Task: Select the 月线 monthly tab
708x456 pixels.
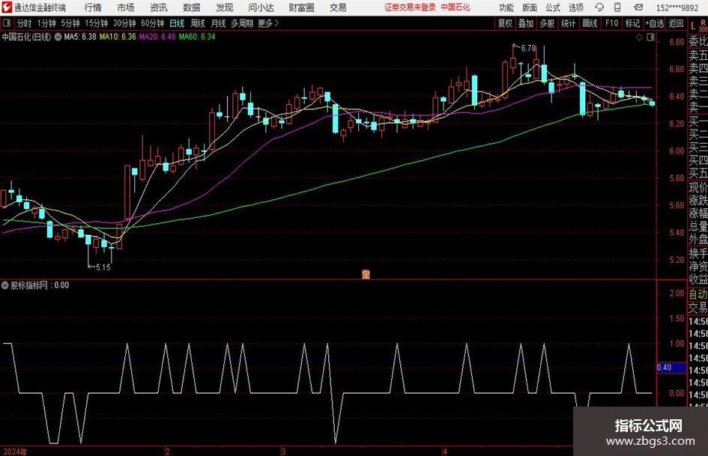Action: 219,23
